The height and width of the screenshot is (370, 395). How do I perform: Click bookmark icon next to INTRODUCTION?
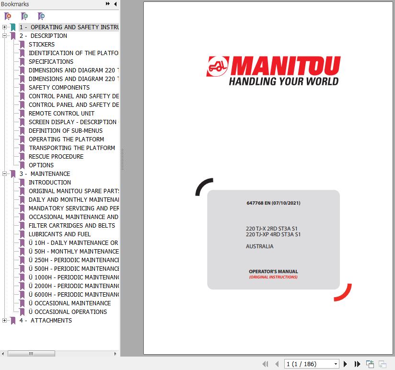(22, 183)
